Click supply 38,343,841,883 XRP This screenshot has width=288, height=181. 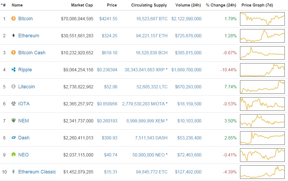coord(145,70)
